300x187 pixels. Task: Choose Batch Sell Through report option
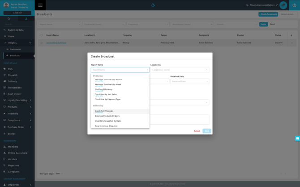(x=104, y=111)
